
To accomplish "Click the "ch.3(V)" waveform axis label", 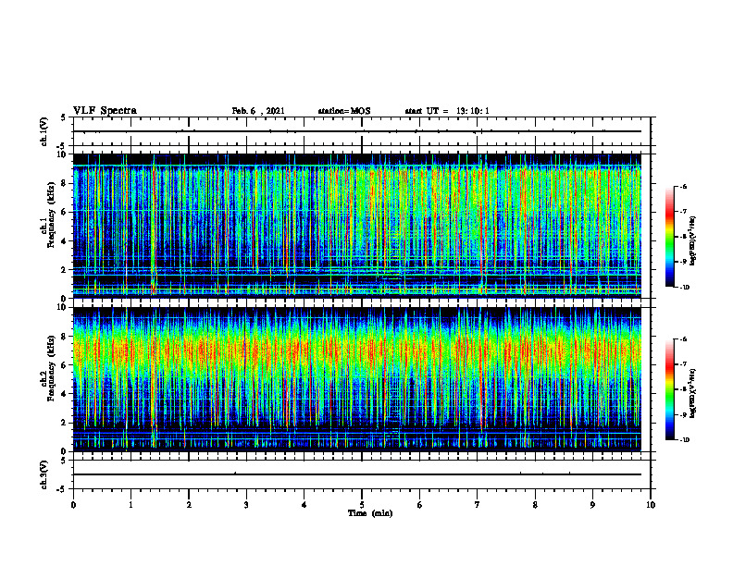I will 43,475.
